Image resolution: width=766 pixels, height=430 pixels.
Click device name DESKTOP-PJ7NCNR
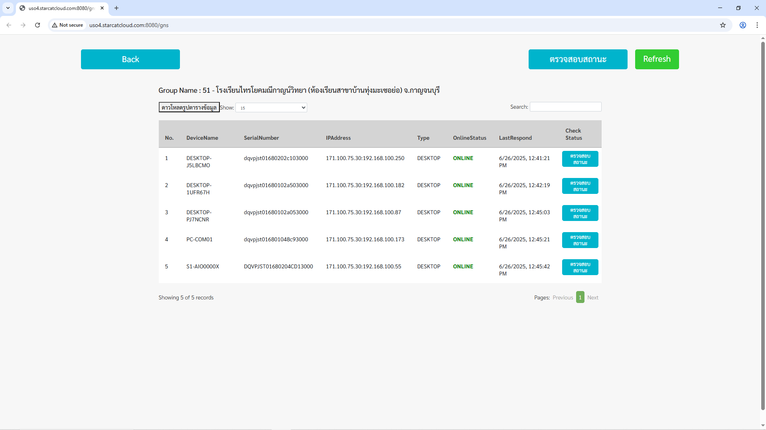(x=199, y=216)
